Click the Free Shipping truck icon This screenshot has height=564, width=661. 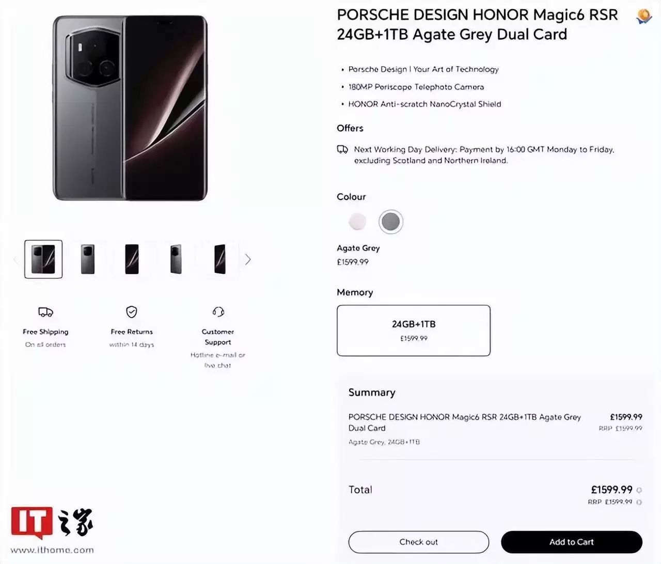point(45,312)
